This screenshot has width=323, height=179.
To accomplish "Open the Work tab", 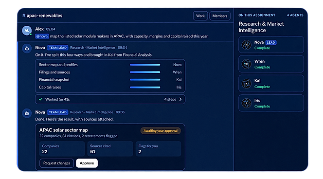I will [200, 16].
